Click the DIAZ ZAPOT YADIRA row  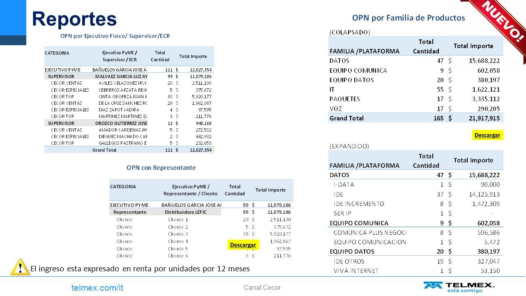(129, 110)
